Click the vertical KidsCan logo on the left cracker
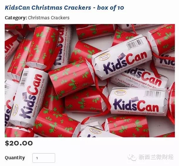 coord(31,96)
